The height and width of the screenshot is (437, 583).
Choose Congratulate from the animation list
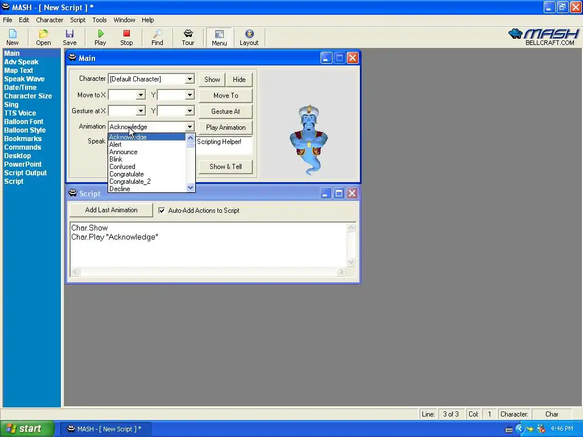click(147, 174)
